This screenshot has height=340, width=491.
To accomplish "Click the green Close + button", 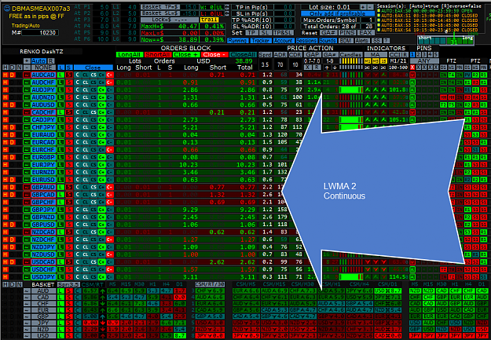I will 186,54.
